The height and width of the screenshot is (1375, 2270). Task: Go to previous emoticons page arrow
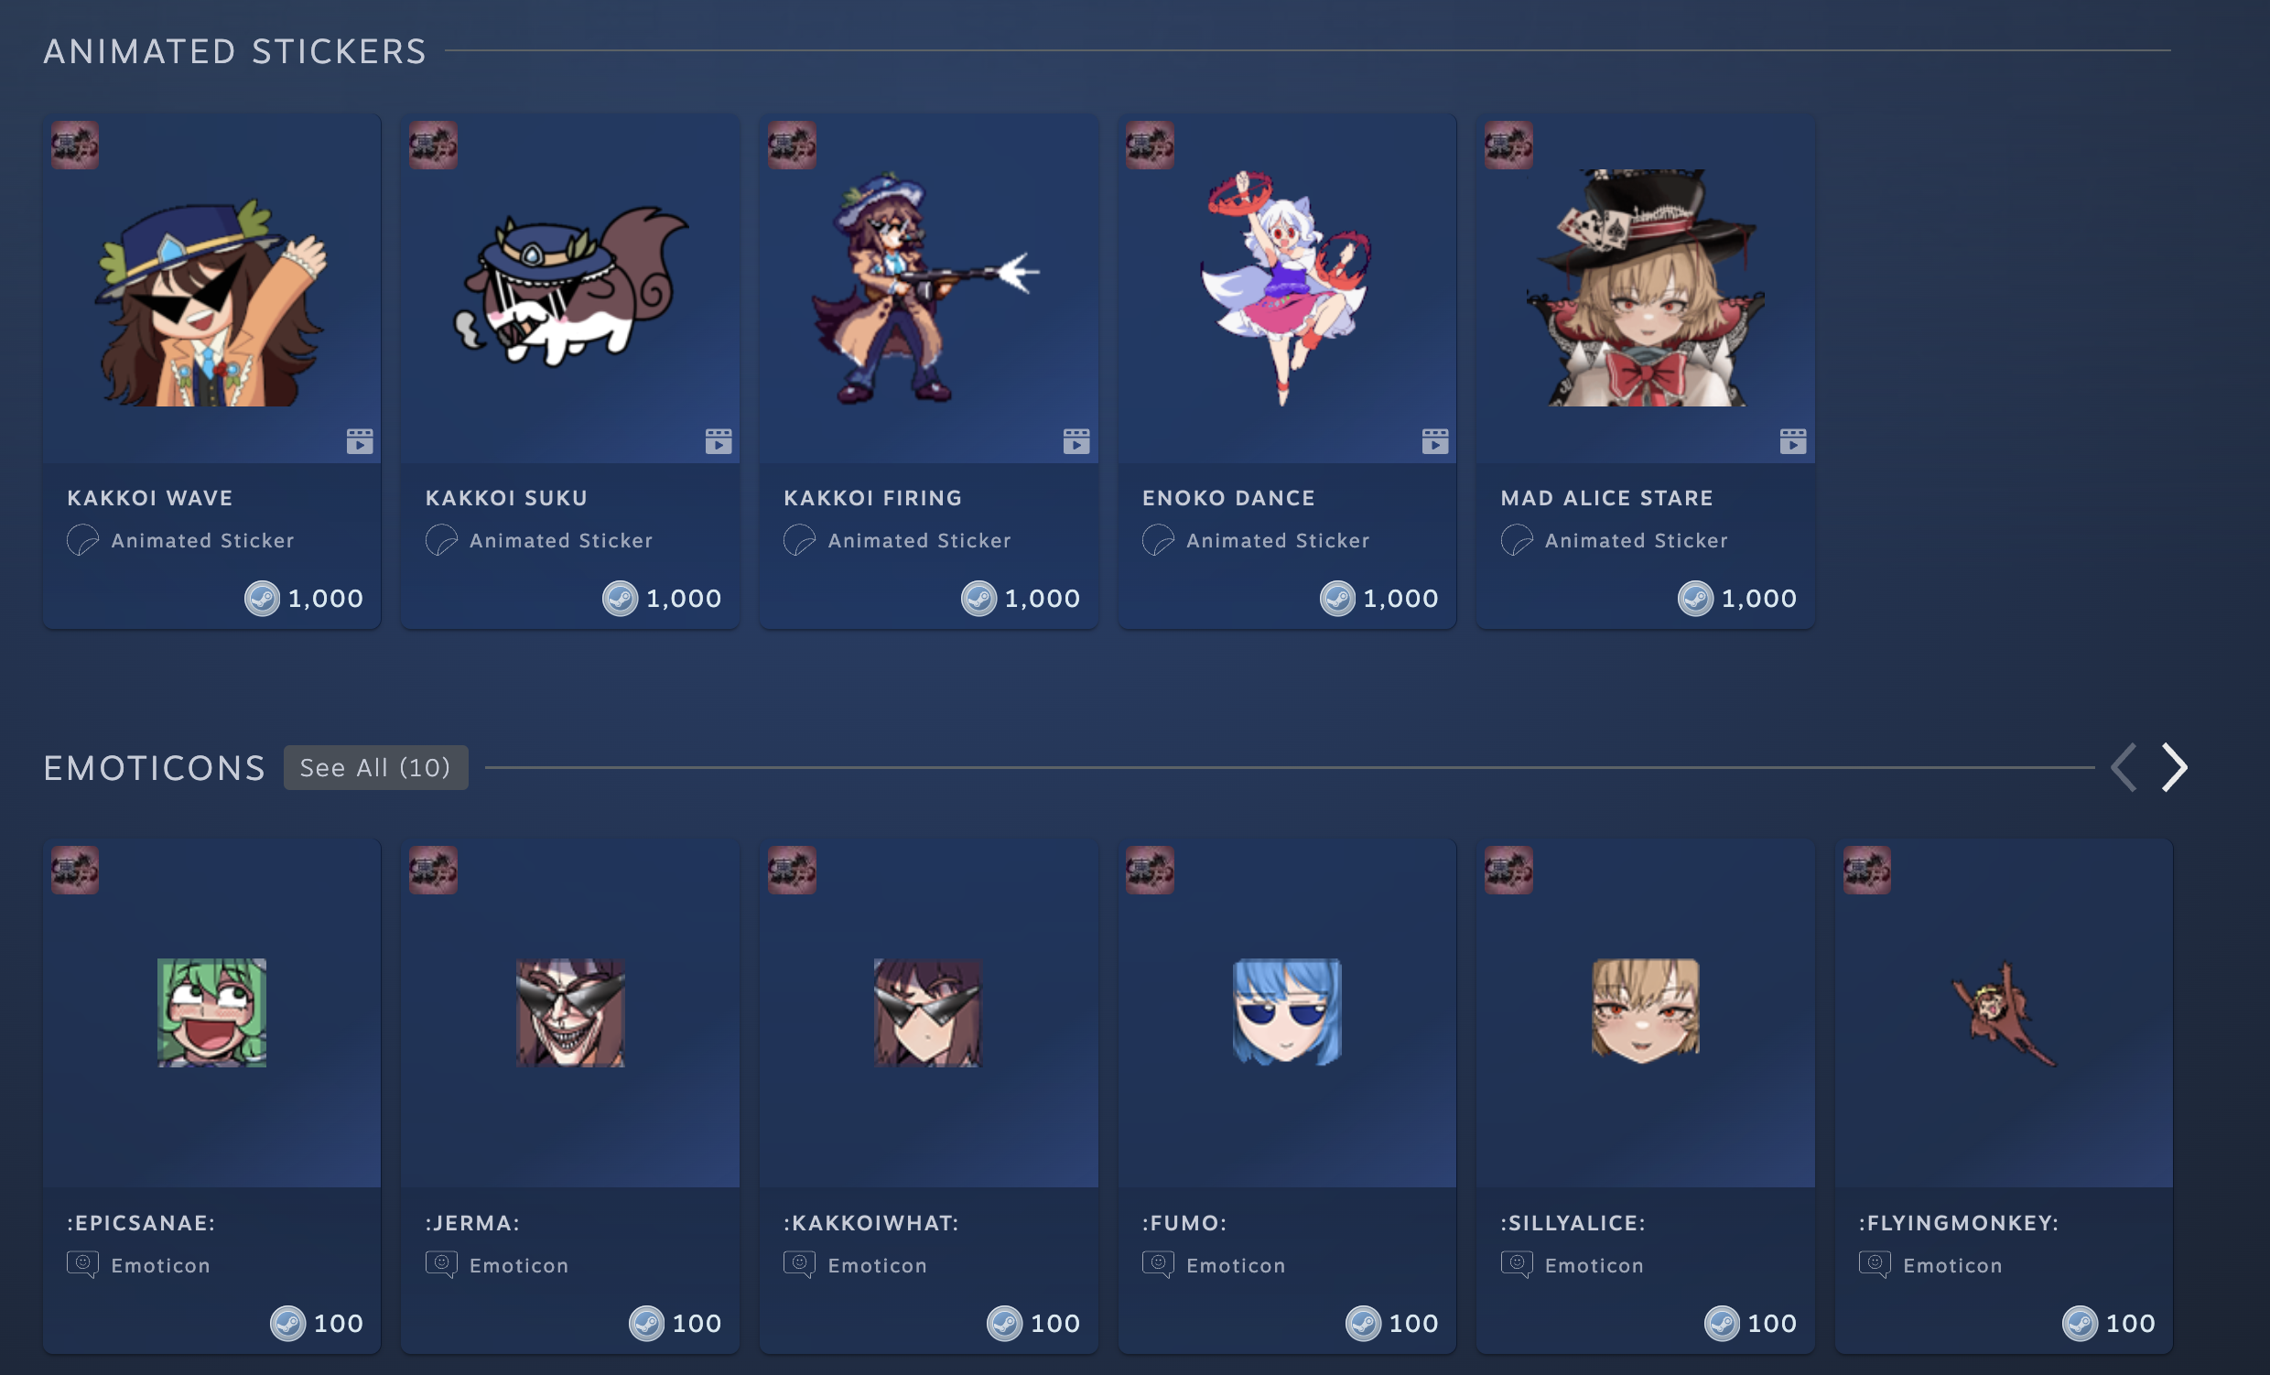click(2123, 768)
